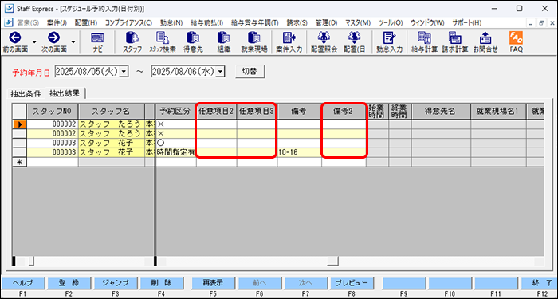Click the 時間指定有 reservation cell
The width and height of the screenshot is (558, 299).
[x=176, y=153]
